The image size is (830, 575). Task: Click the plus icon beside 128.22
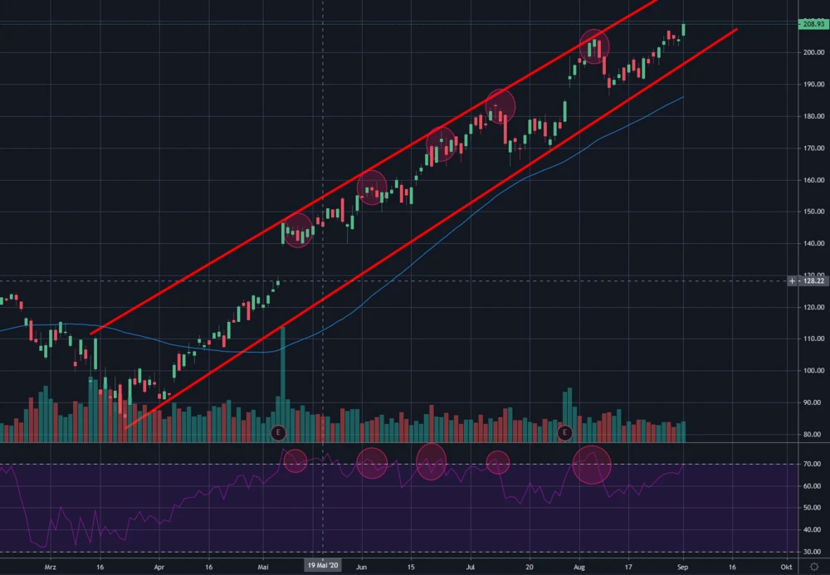point(791,281)
